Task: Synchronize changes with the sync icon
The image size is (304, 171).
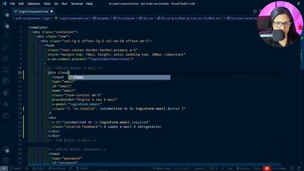Action: click(27, 169)
